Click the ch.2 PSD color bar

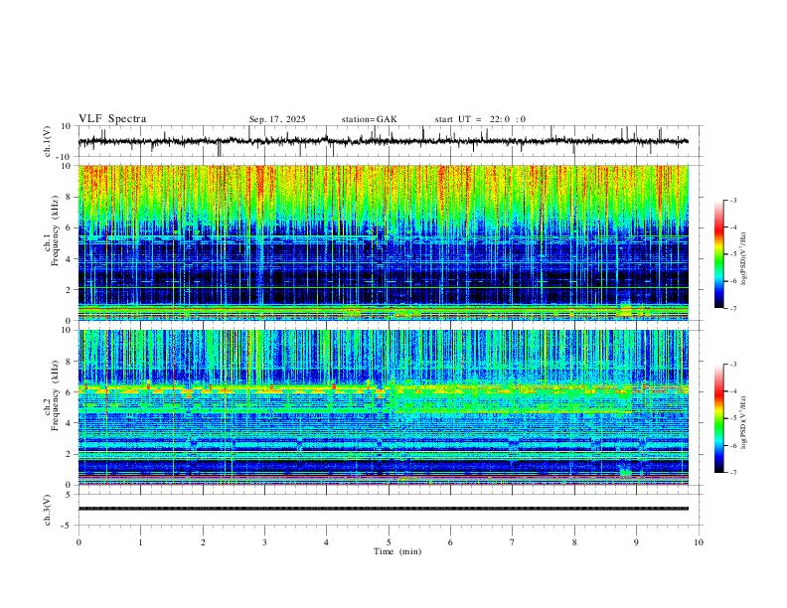719,418
